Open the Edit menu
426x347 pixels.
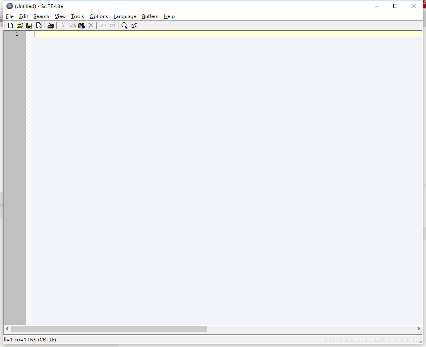(x=24, y=16)
